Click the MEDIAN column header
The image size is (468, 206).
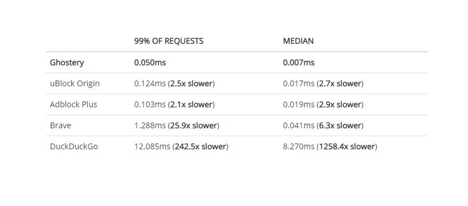(x=298, y=41)
